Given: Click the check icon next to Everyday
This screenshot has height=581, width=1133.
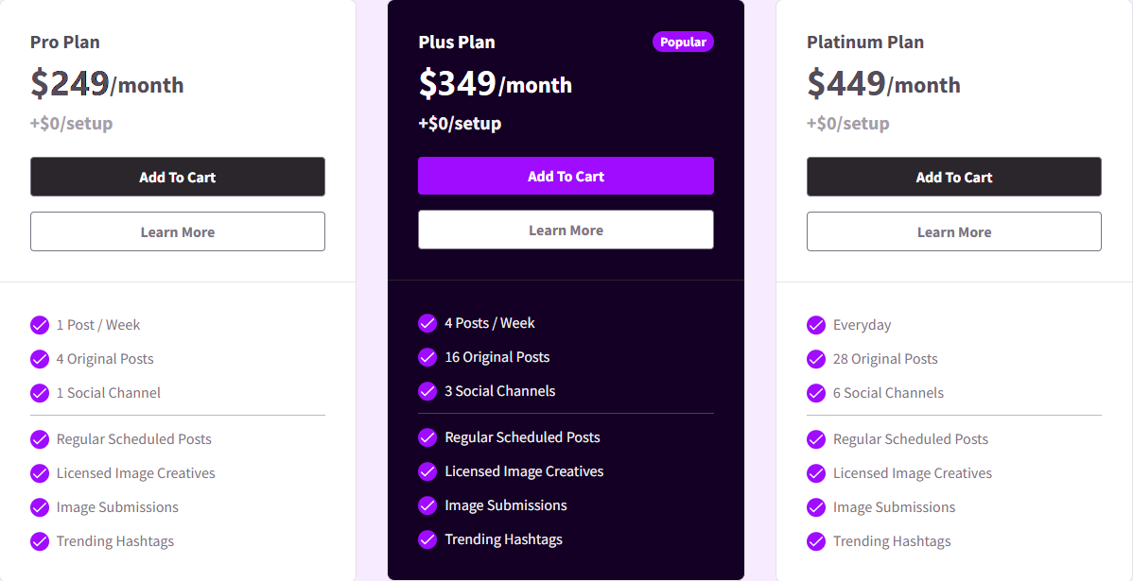Looking at the screenshot, I should [816, 325].
